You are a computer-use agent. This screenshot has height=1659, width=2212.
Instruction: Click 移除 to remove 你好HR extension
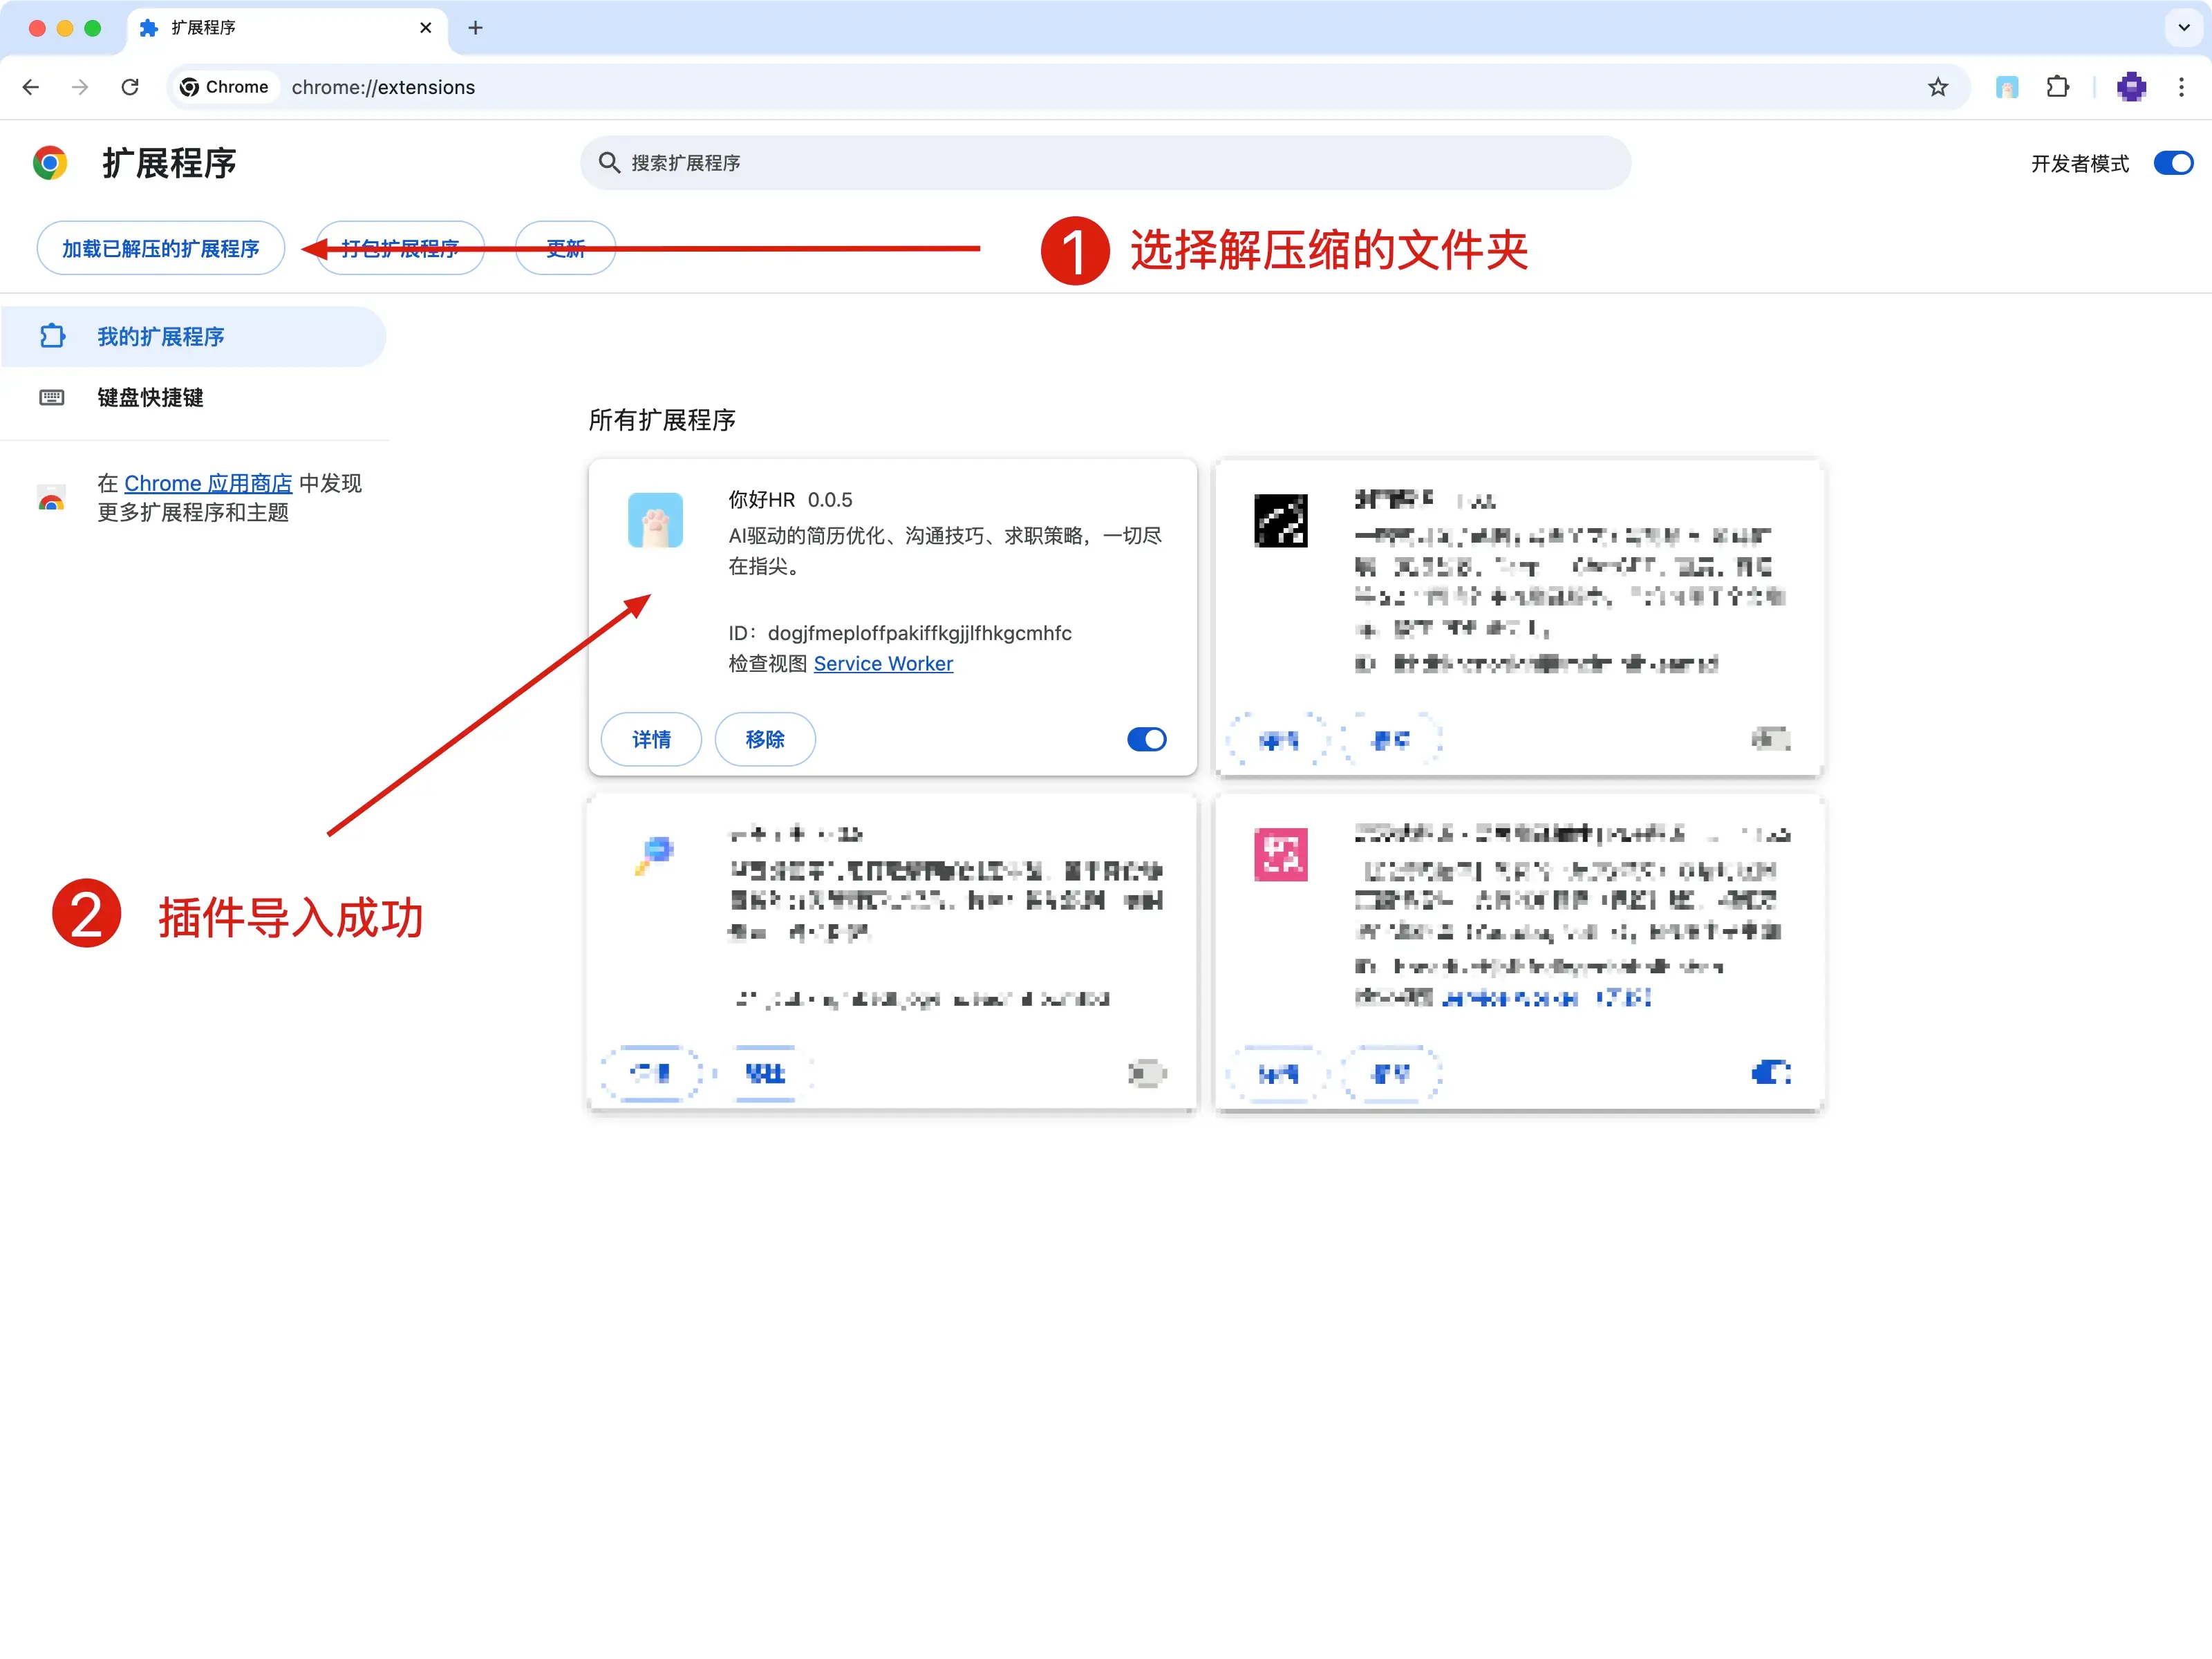(x=764, y=739)
